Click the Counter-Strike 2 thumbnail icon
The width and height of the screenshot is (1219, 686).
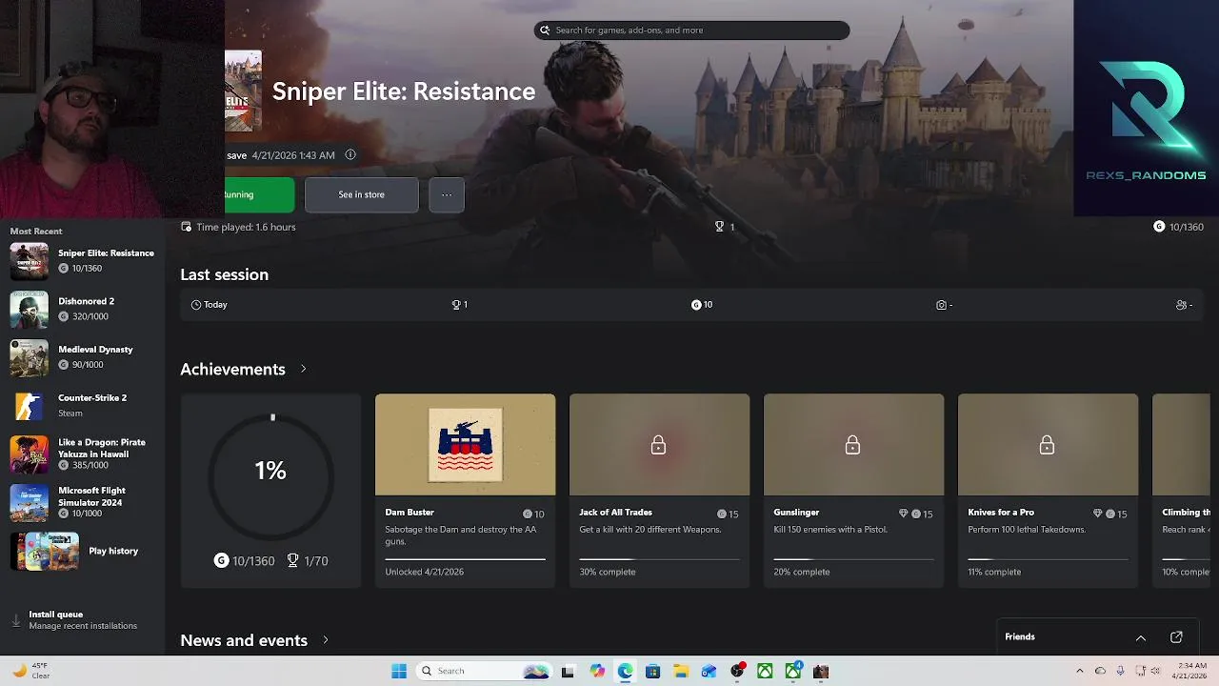point(29,406)
